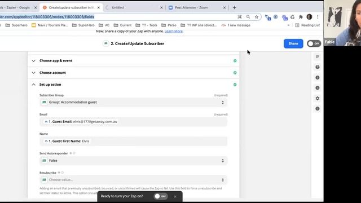
Task: Open the history clock icon in right sidebar
Action: point(318,88)
